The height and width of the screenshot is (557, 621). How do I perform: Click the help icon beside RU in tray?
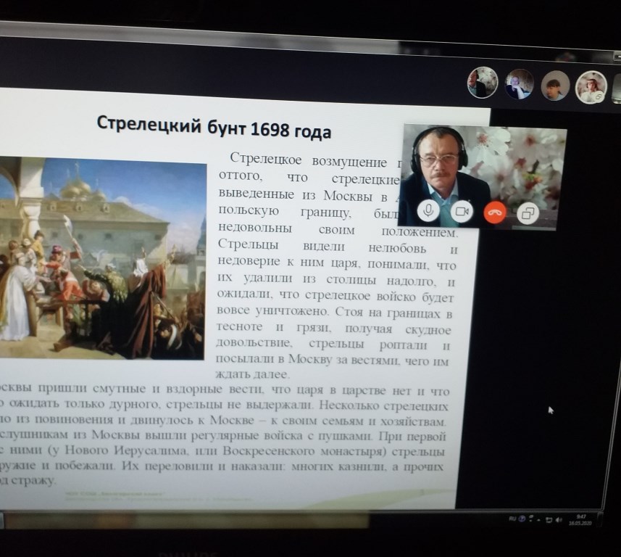tap(522, 520)
